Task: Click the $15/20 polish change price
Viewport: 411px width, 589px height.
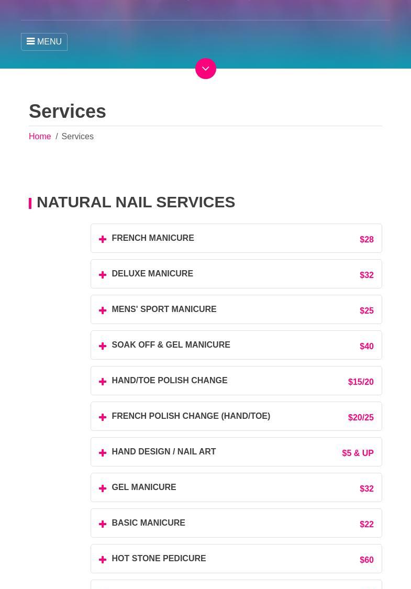Action: tap(361, 382)
